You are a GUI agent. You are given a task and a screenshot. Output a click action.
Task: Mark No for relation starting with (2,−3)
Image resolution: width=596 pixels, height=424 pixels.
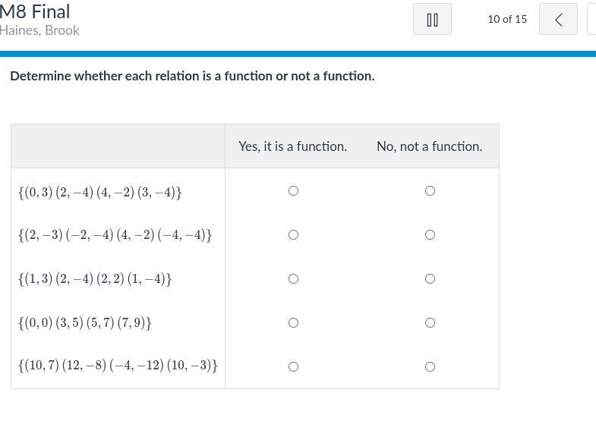[x=430, y=235]
